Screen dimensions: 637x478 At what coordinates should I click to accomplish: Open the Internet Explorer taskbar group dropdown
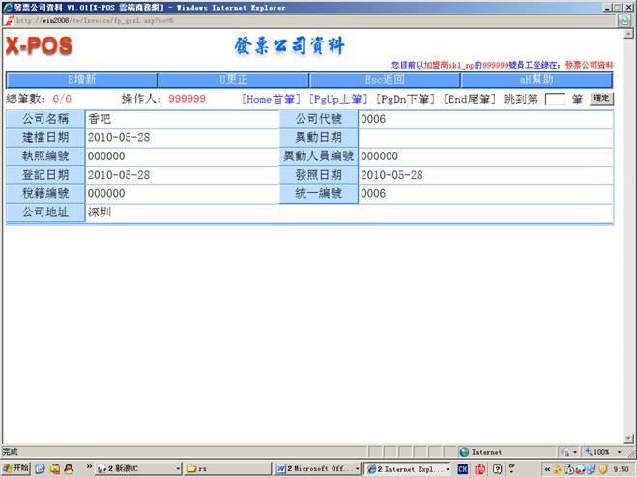pos(447,468)
